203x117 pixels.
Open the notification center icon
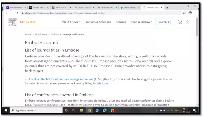[x=194, y=110]
